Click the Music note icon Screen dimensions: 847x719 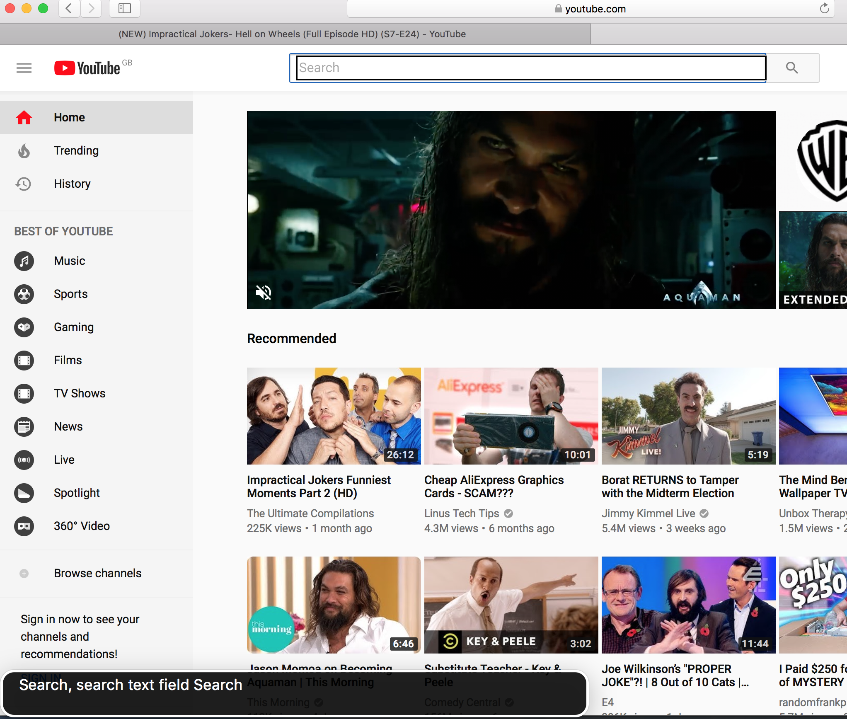click(x=24, y=261)
